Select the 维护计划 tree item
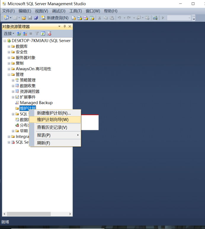 28,108
